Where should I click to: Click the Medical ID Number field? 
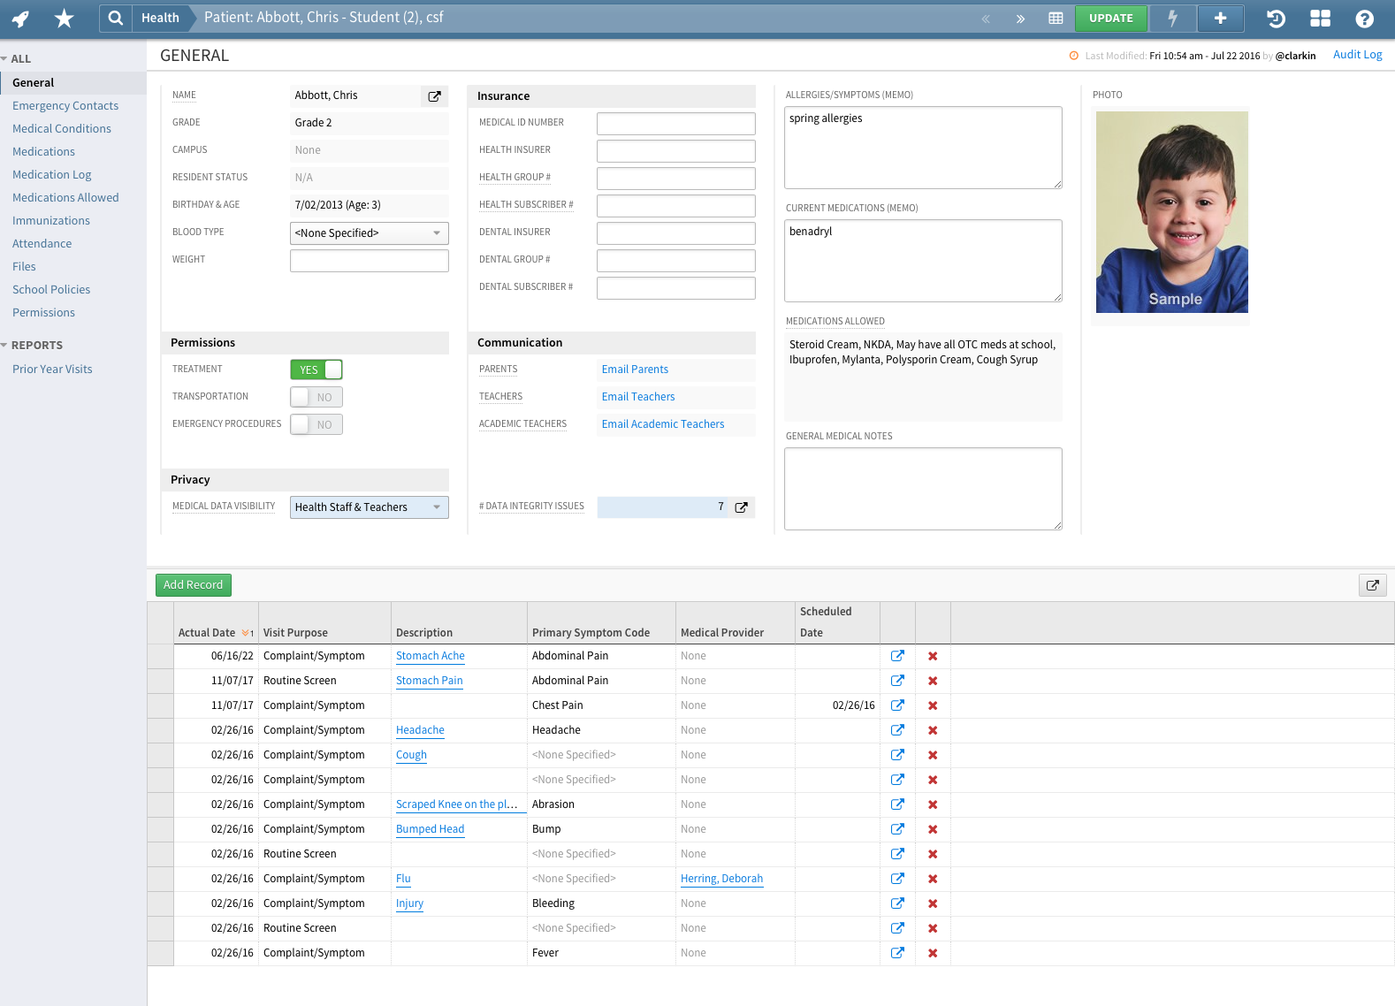pos(675,123)
